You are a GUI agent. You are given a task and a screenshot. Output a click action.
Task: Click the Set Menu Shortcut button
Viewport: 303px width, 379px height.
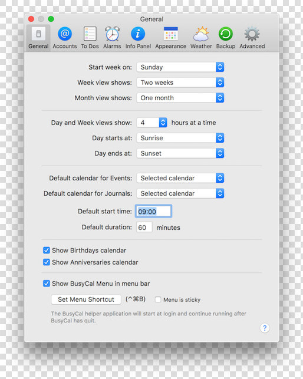pyautogui.click(x=86, y=299)
